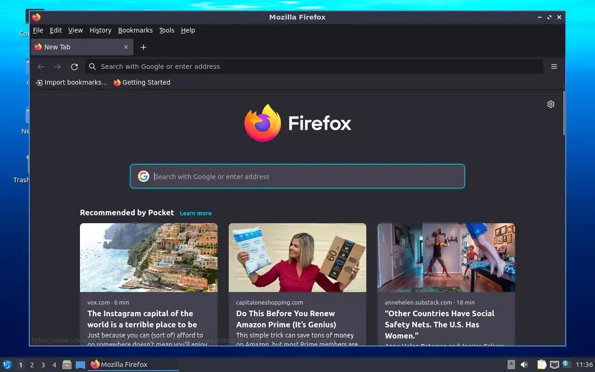
Task: Open the taskbar start menu icon
Action: tap(7, 365)
